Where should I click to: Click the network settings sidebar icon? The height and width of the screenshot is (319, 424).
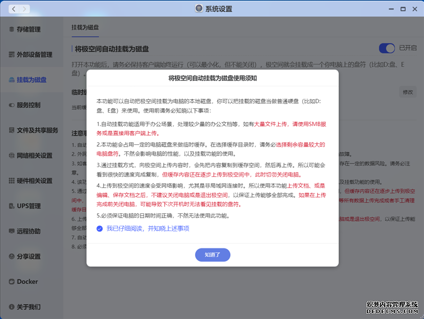pos(12,156)
